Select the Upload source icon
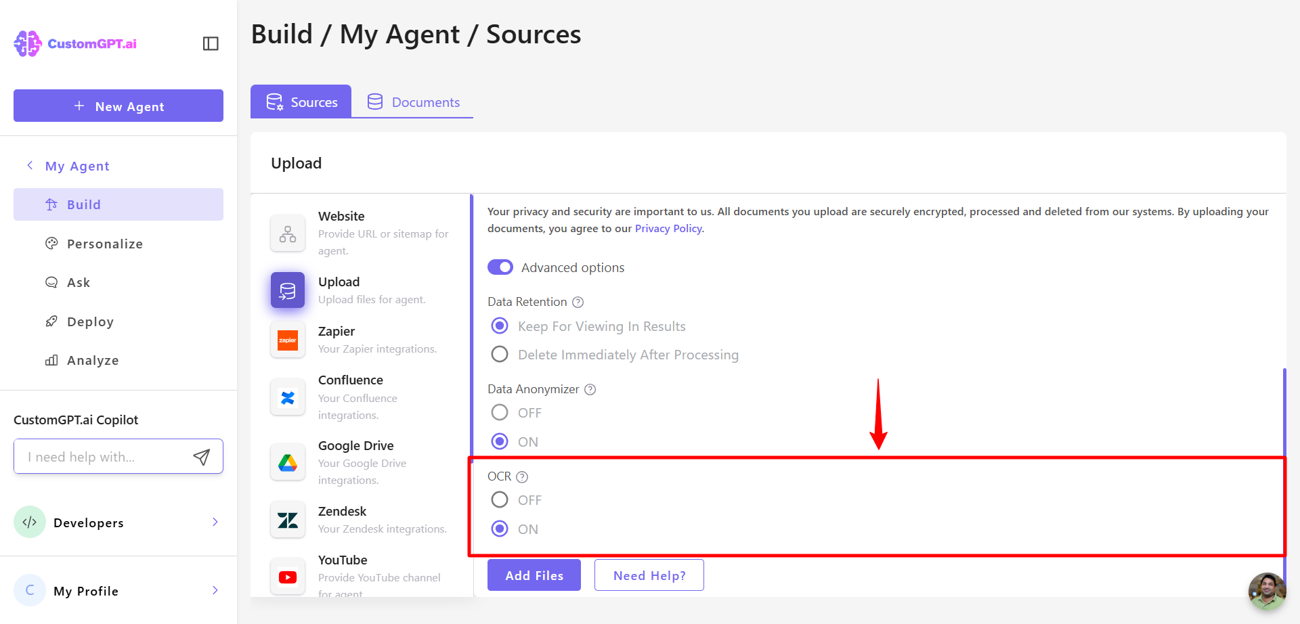1300x624 pixels. tap(288, 290)
